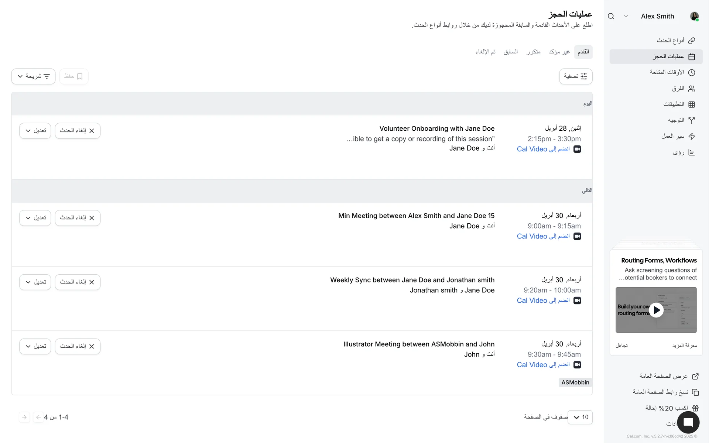Switch to the cancelled (تم الإلغاء) tab
709x443 pixels.
pos(485,52)
